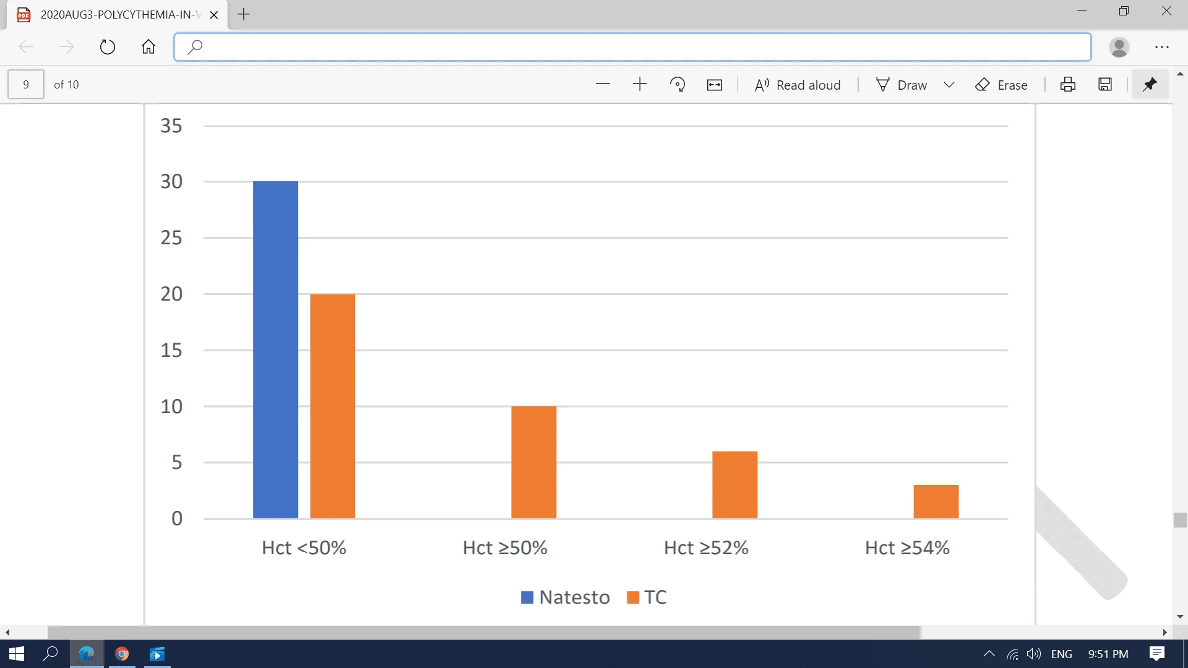Click the orange TC bar for Hct ≥52%

pyautogui.click(x=734, y=485)
